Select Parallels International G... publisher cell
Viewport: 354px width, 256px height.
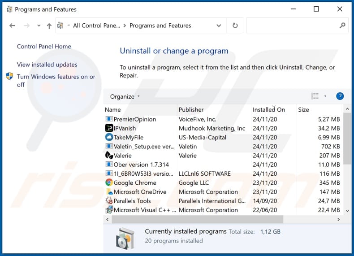tap(212, 201)
